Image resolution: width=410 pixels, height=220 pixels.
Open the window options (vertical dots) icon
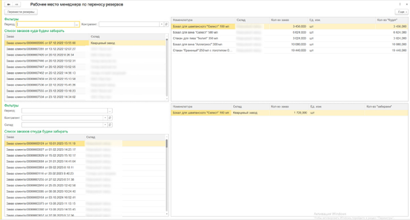click(399, 4)
